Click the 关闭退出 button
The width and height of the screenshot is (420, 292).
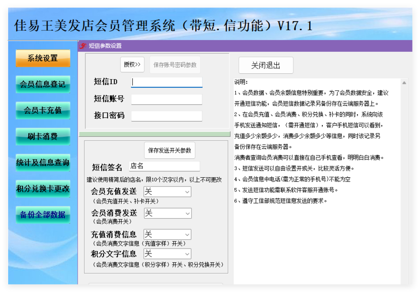pos(266,65)
